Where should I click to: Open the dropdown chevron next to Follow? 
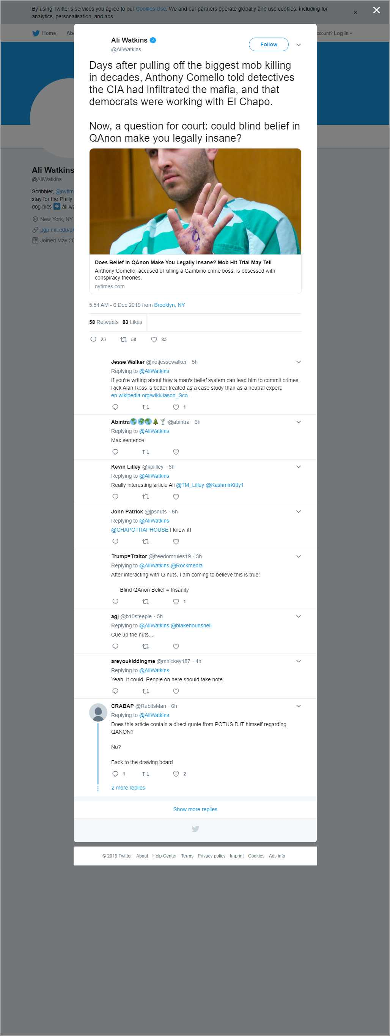299,45
